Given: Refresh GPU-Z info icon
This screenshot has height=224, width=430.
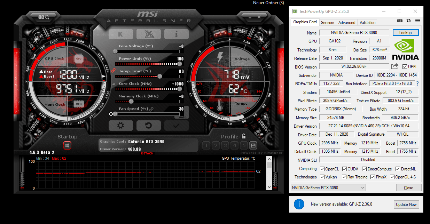Looking at the screenshot, I should [409, 21].
